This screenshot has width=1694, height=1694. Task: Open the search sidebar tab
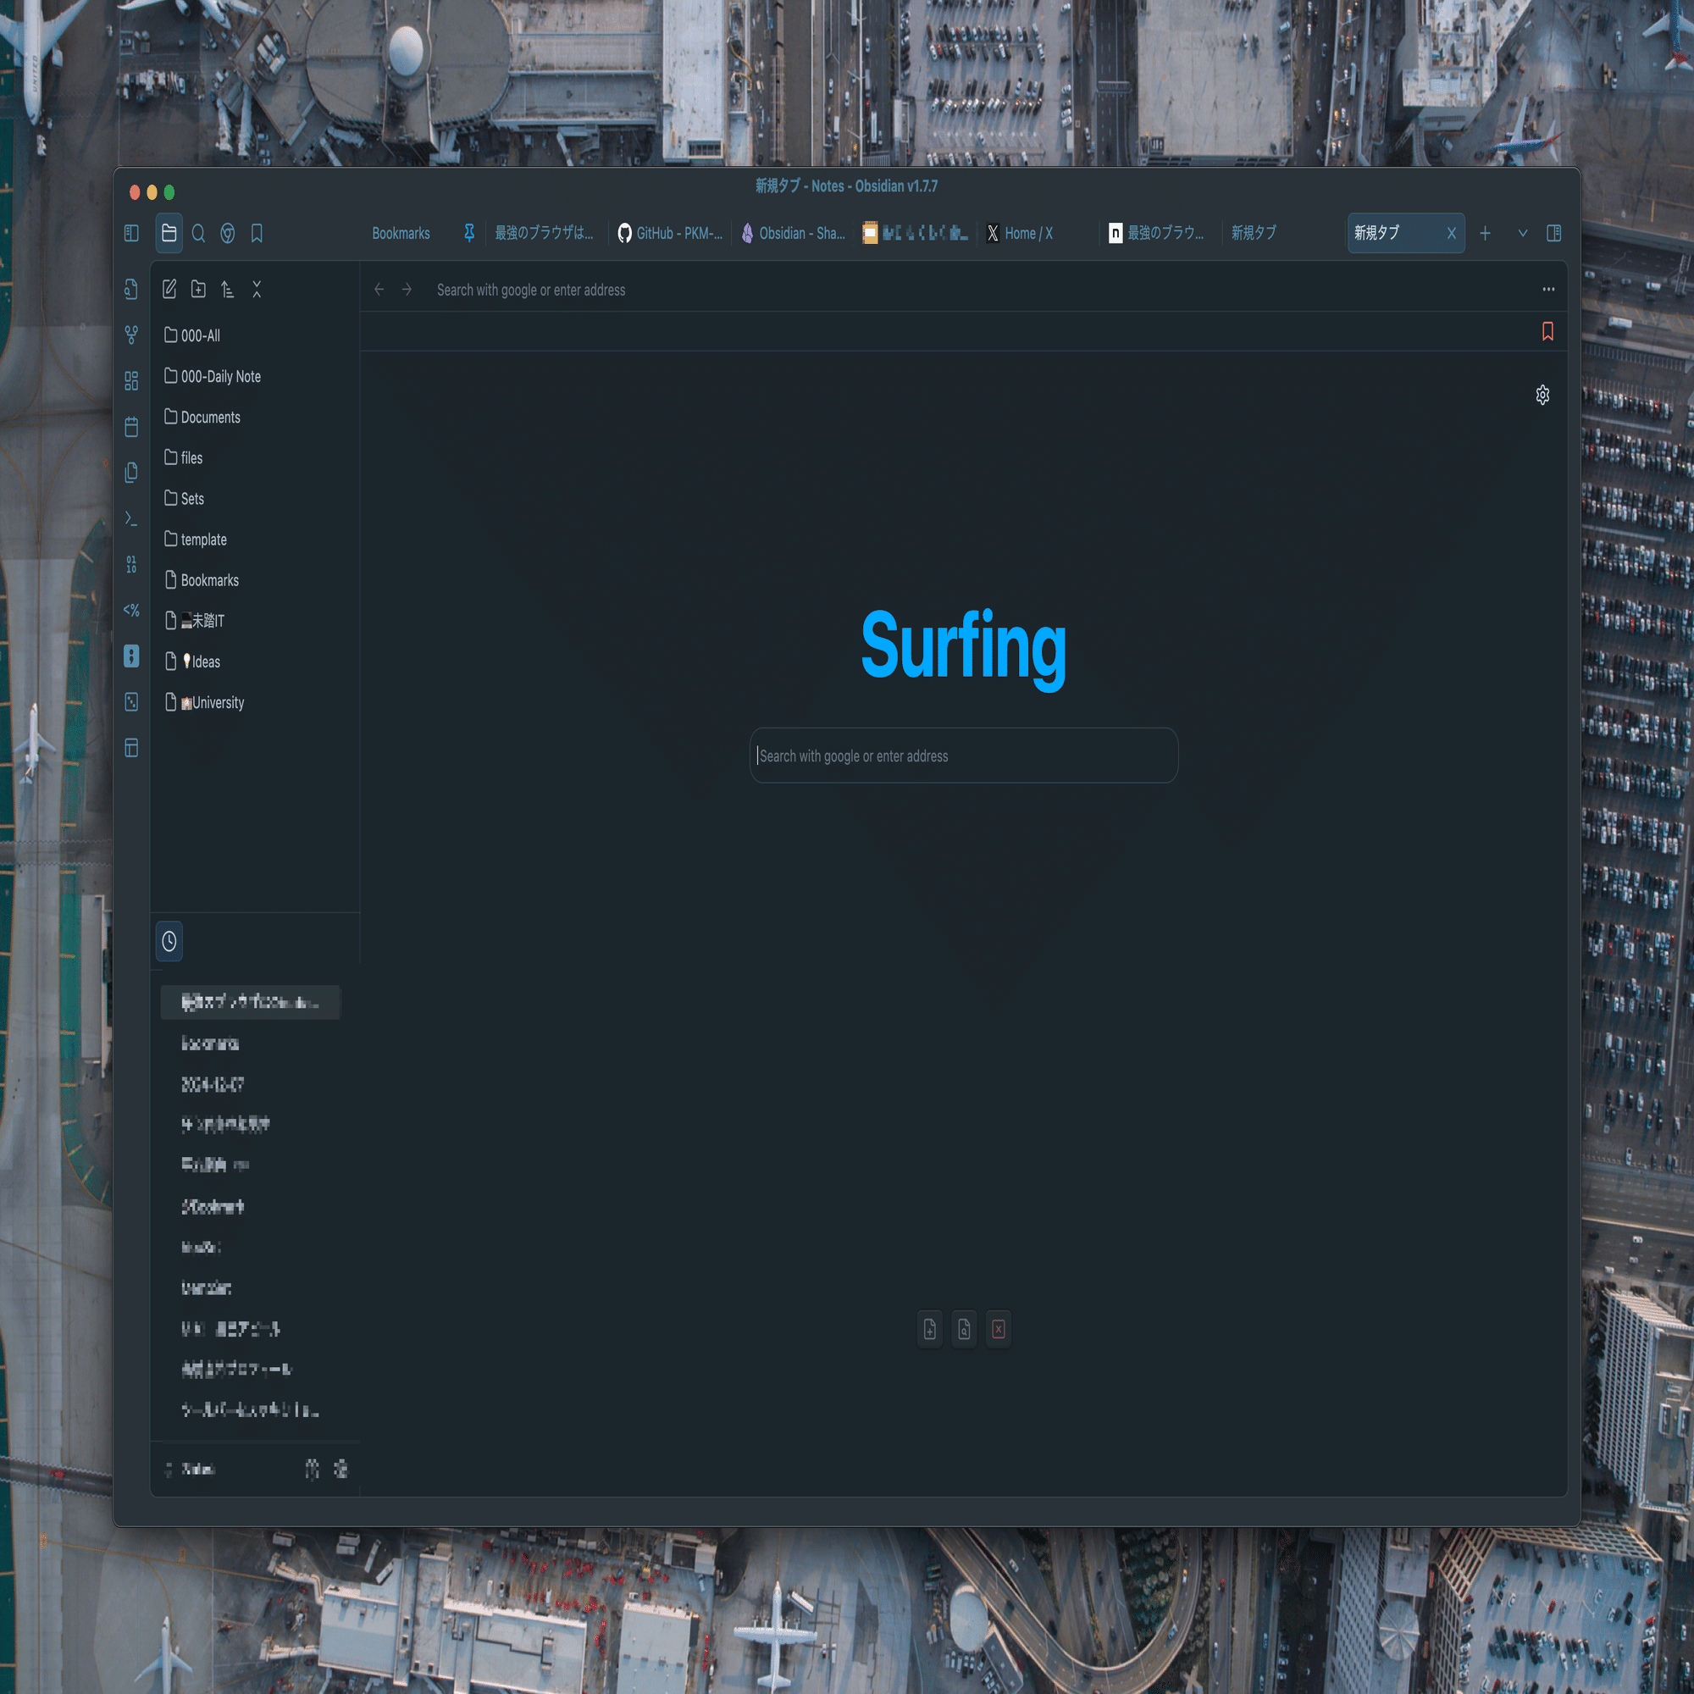[x=198, y=233]
